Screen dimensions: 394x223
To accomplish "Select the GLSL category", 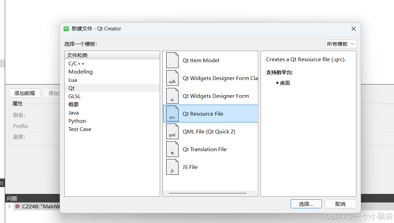I will click(x=112, y=96).
